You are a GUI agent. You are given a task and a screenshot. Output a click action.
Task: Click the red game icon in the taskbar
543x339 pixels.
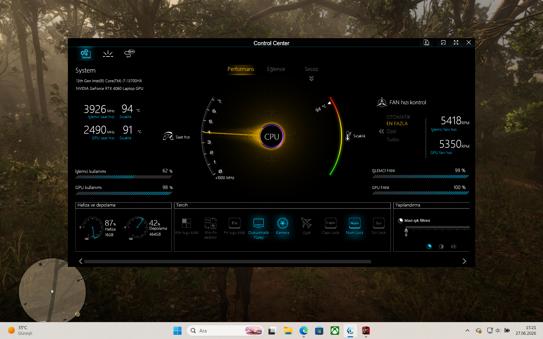coord(366,331)
